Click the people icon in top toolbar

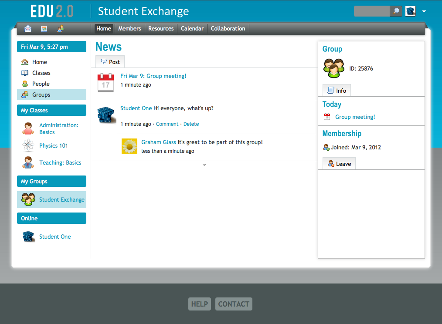pyautogui.click(x=61, y=29)
